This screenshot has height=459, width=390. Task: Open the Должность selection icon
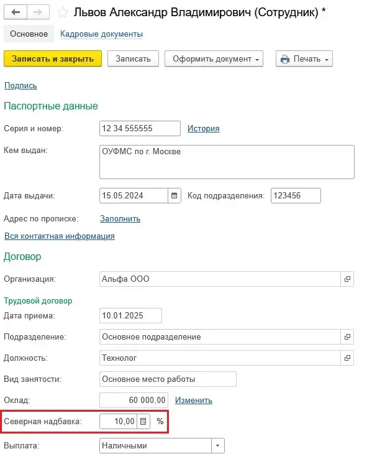(x=348, y=358)
